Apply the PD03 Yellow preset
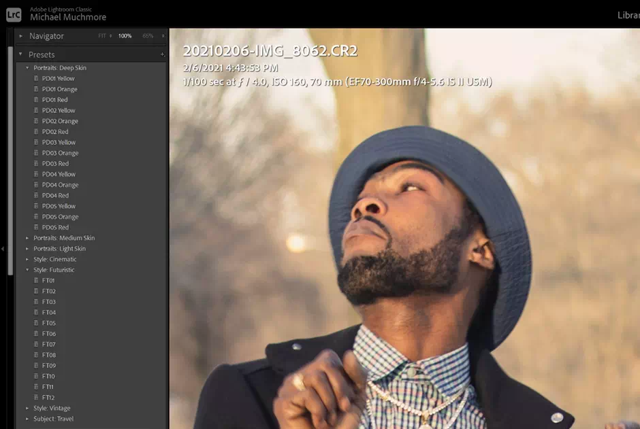 tap(59, 142)
